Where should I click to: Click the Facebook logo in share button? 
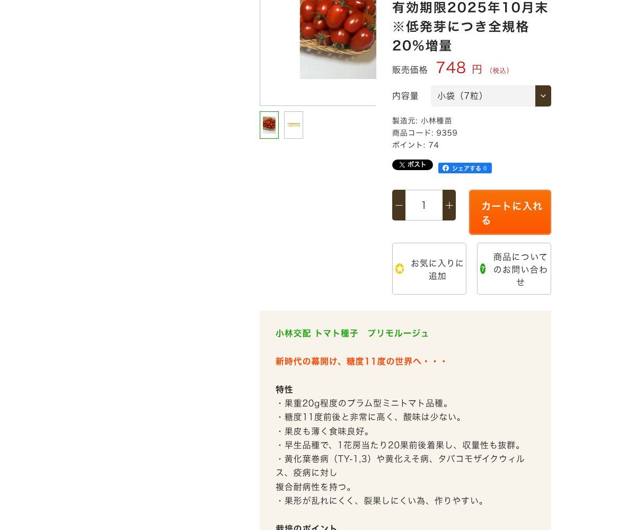pos(446,168)
